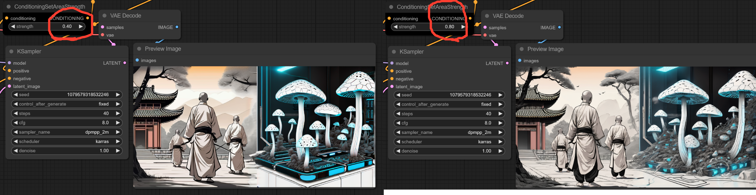
Task: Click the preview image generated with strength 0.80
Action: pyautogui.click(x=635, y=127)
